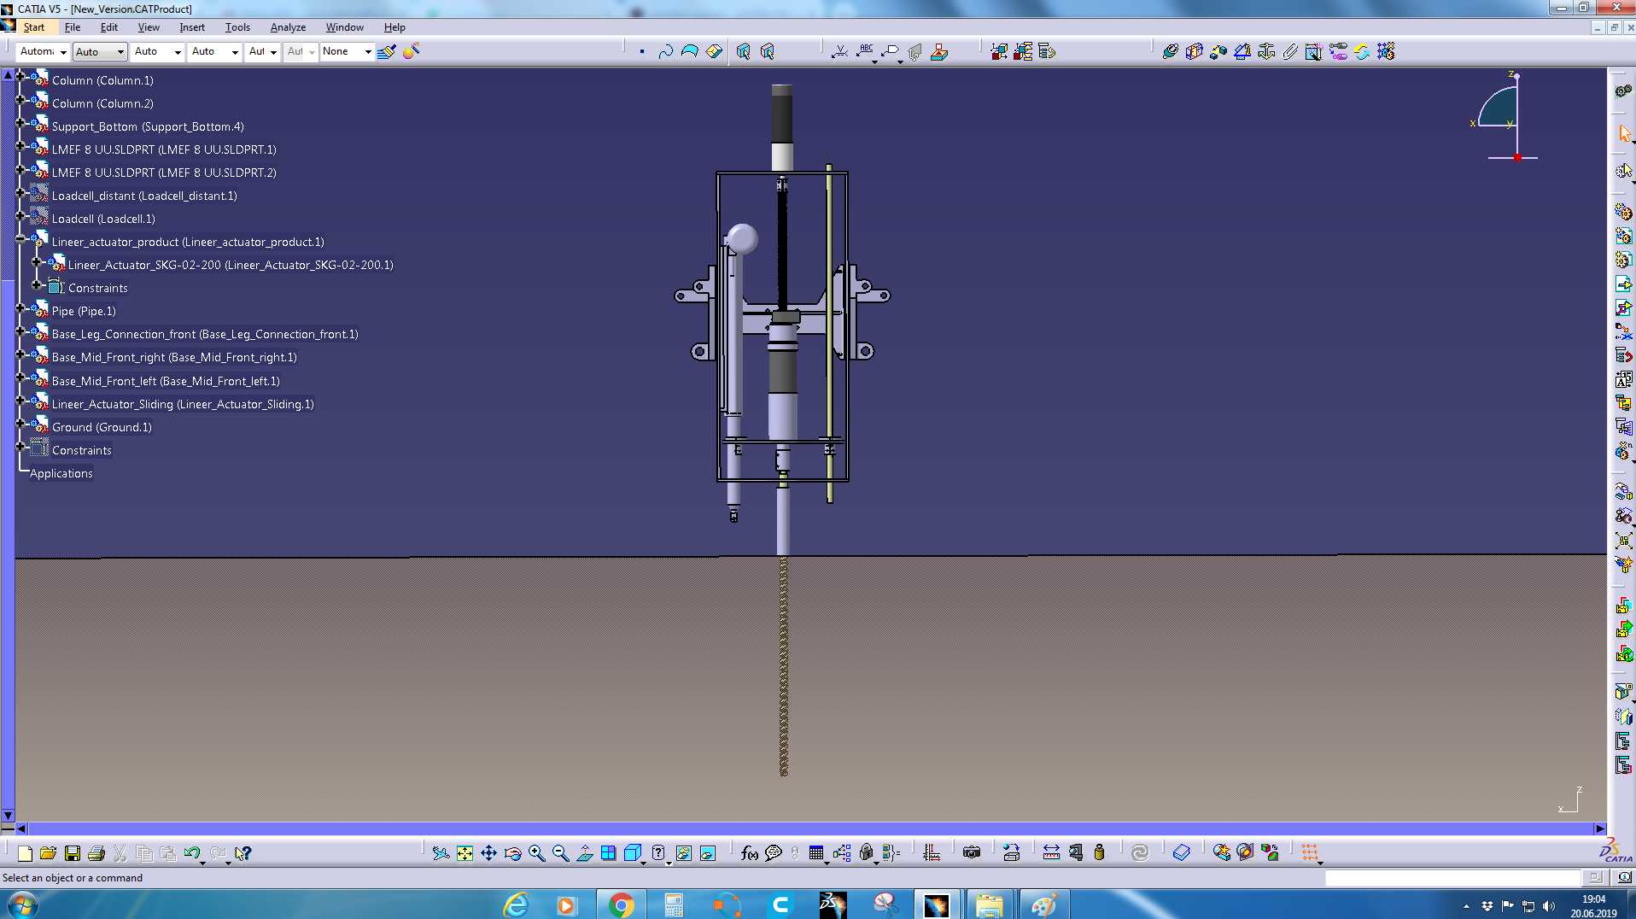Click the Print icon
The height and width of the screenshot is (919, 1636).
(96, 852)
